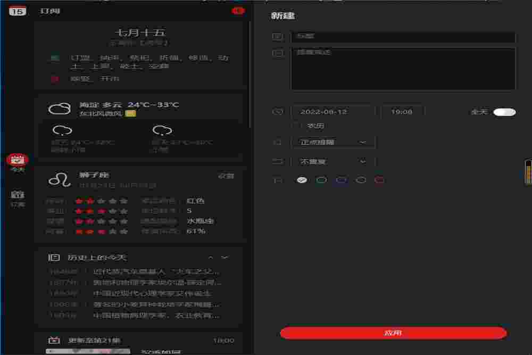
Task: Click the cloudy weather icon for 海淀
Action: click(x=60, y=109)
